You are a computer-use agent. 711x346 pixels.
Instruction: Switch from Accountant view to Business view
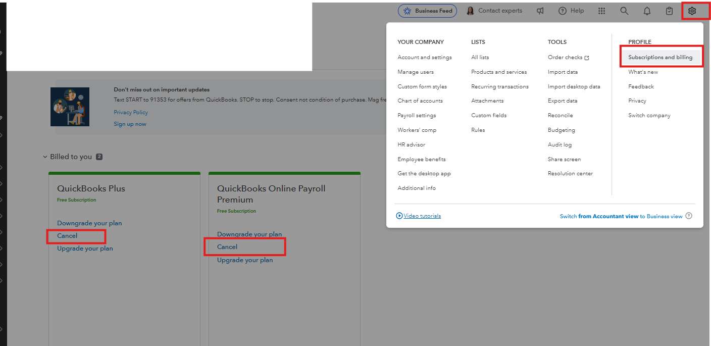[x=621, y=216]
